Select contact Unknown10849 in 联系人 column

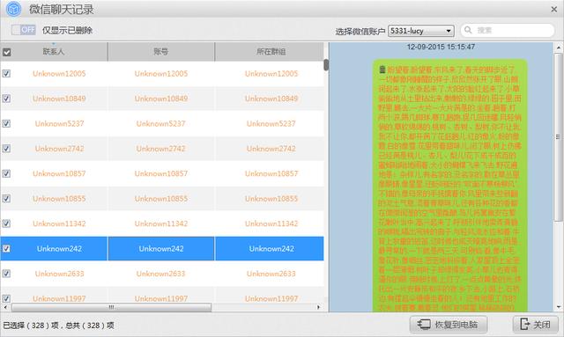tap(59, 99)
